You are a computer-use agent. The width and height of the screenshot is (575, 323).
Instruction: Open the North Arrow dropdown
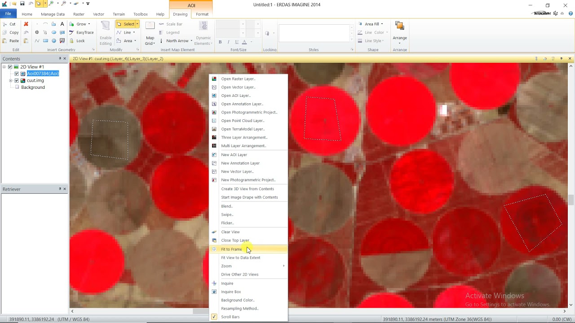[191, 41]
